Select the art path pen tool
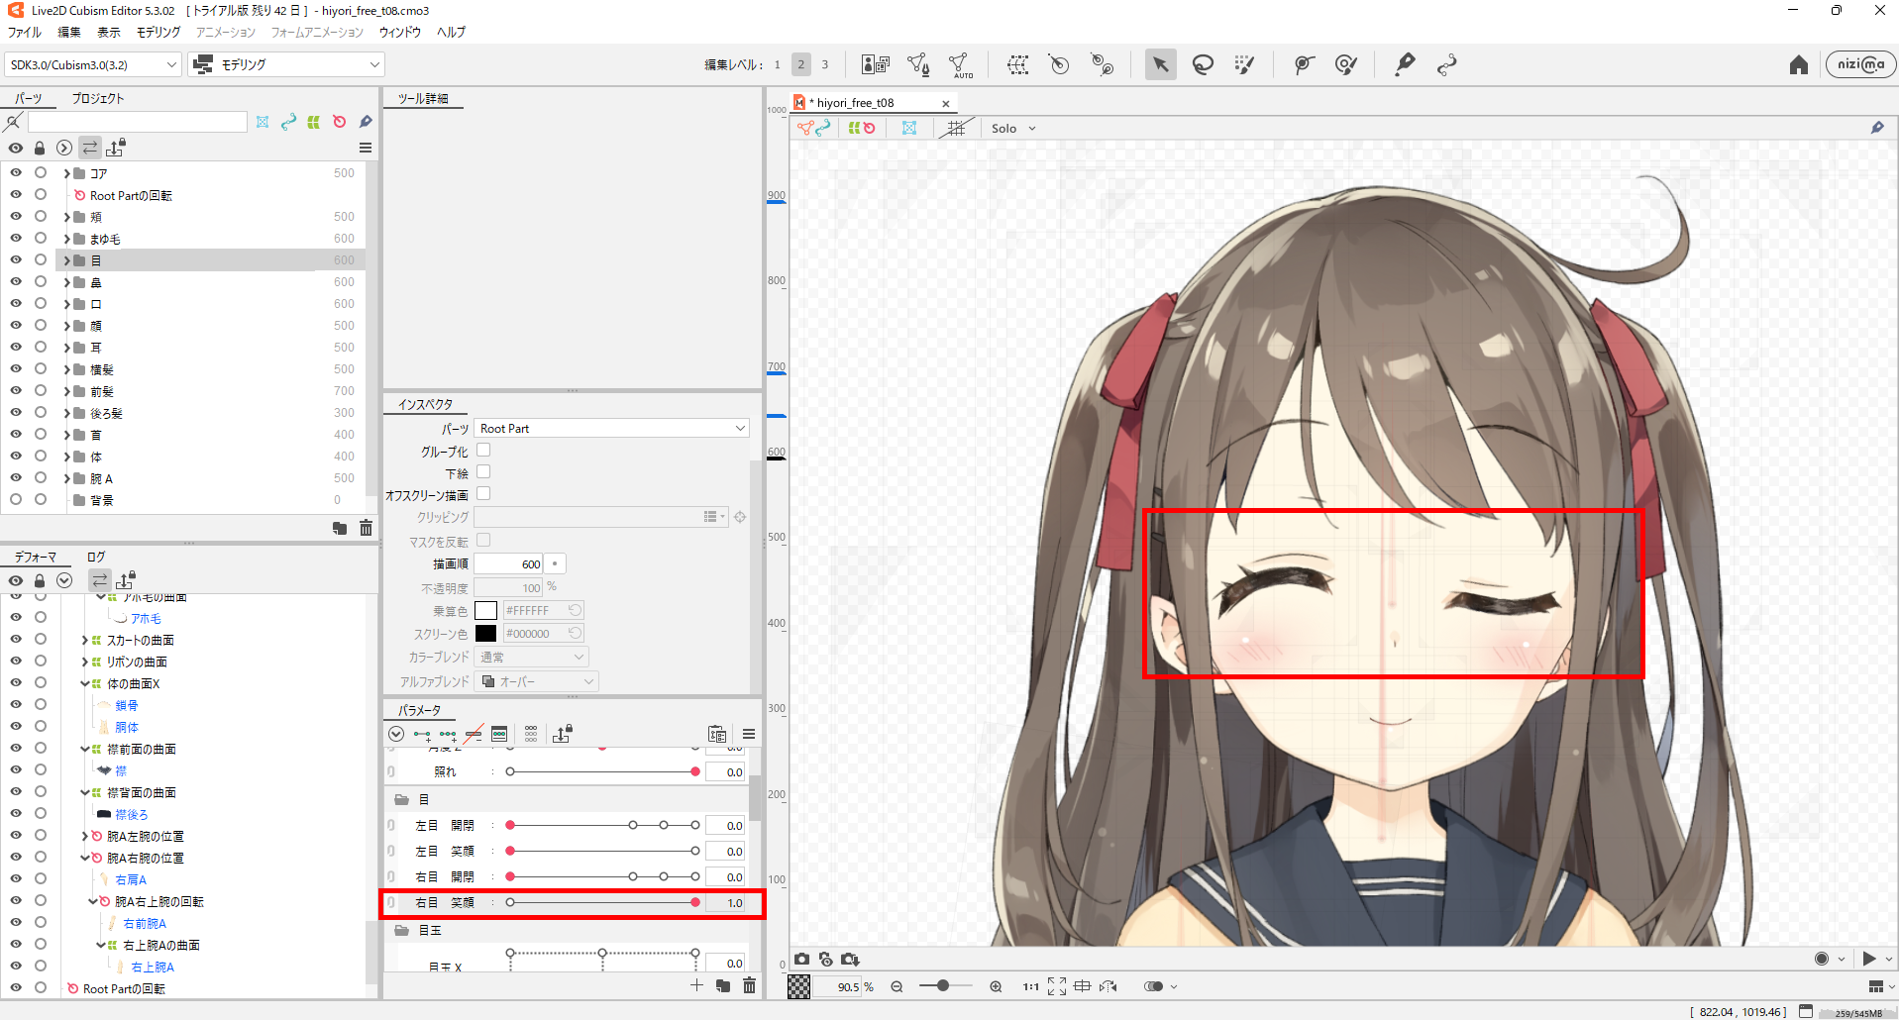Viewport: 1899px width, 1020px height. coord(1405,64)
